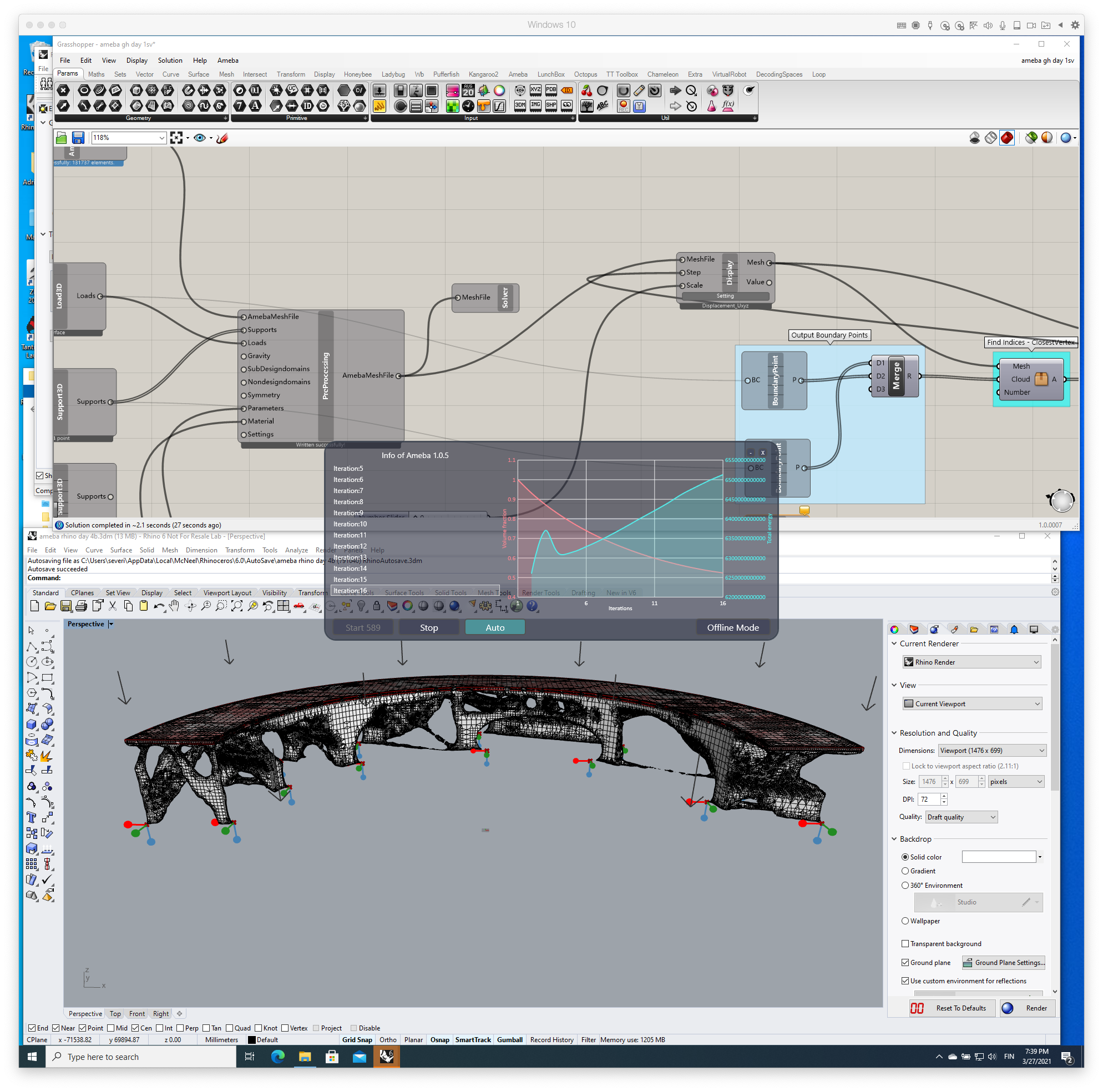Select the Box solid tool in sidebar
Image resolution: width=1103 pixels, height=1091 pixels.
32,725
